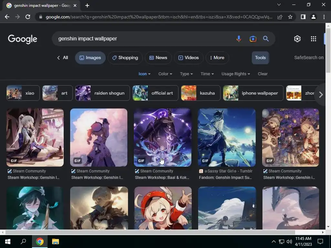The width and height of the screenshot is (331, 248).
Task: Open the Venti teal hat image
Action: tap(35, 208)
